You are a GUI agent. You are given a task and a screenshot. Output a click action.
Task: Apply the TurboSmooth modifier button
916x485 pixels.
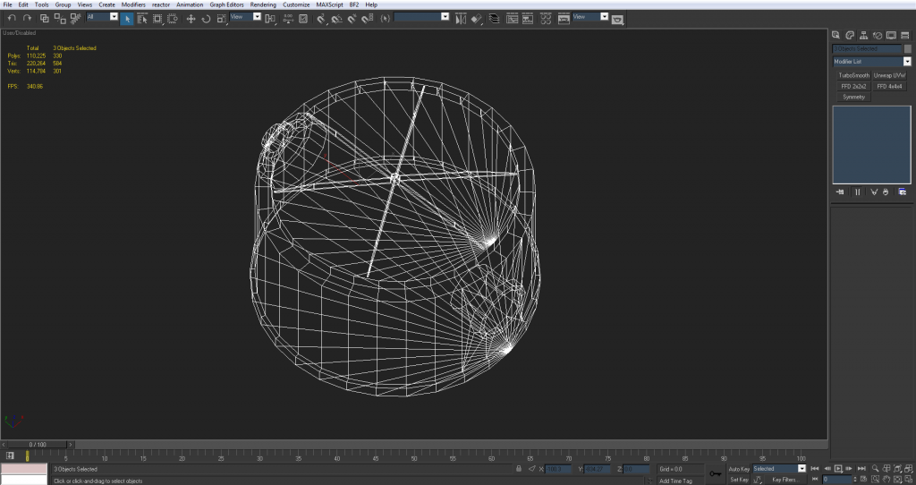pos(852,75)
